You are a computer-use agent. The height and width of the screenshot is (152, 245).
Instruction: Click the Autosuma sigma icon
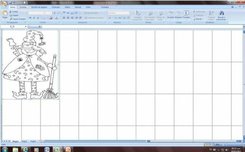(x=194, y=12)
